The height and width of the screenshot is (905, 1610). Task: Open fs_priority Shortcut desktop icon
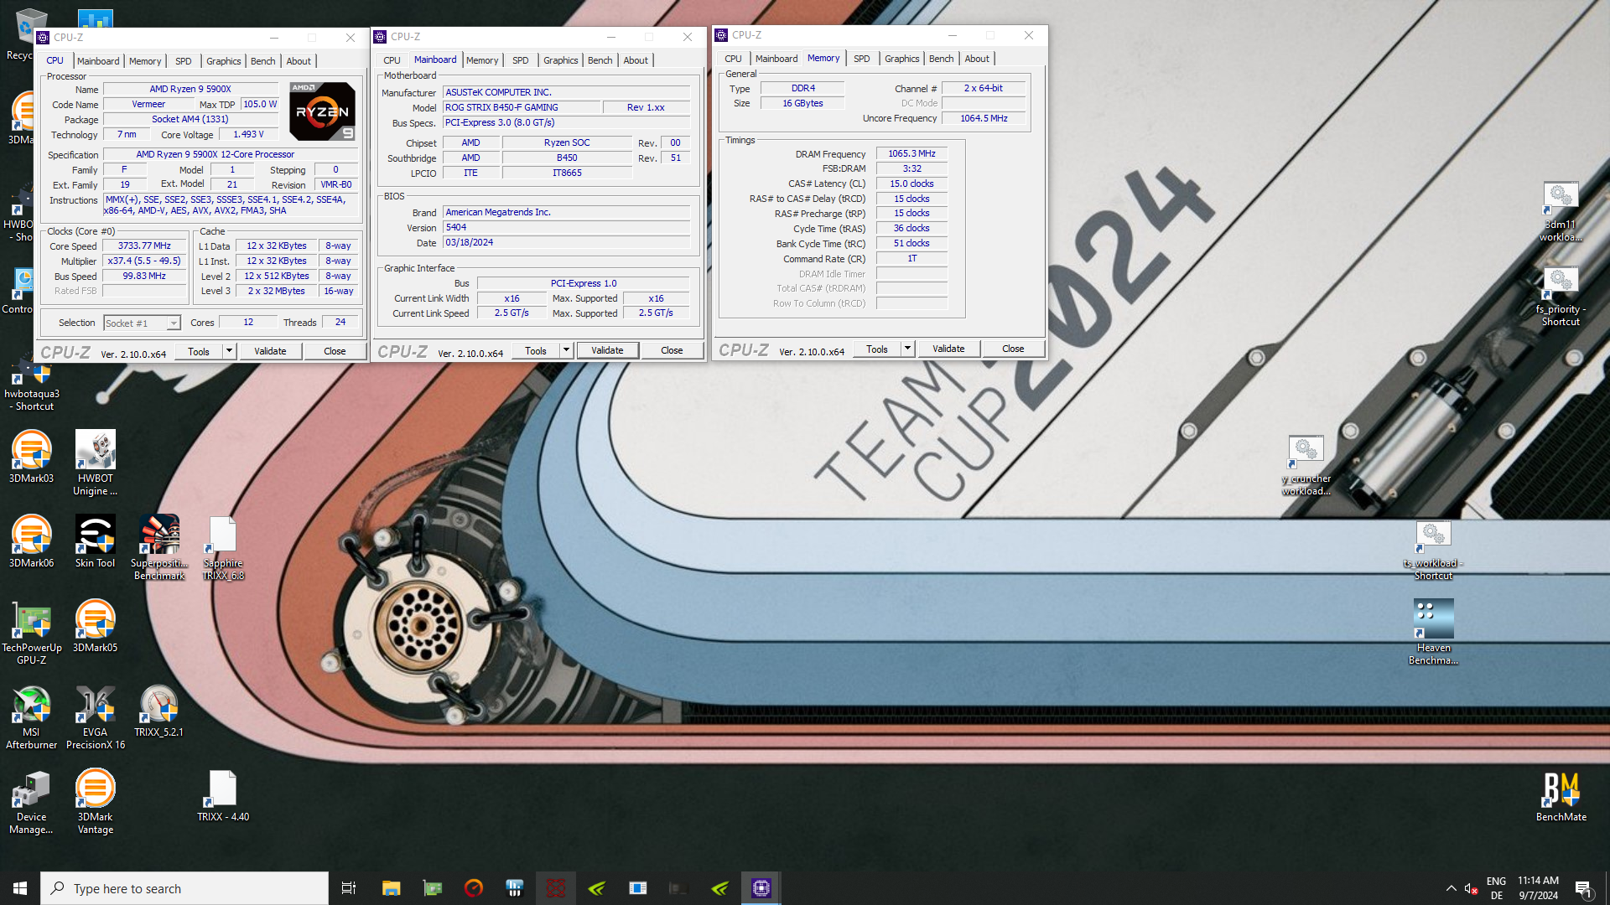coord(1561,296)
